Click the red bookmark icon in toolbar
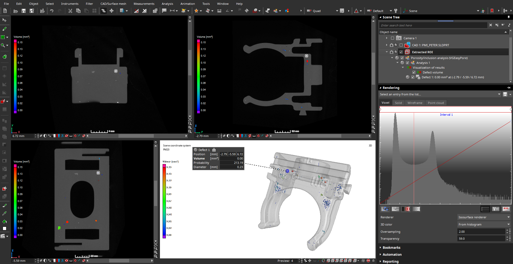 coord(492,11)
